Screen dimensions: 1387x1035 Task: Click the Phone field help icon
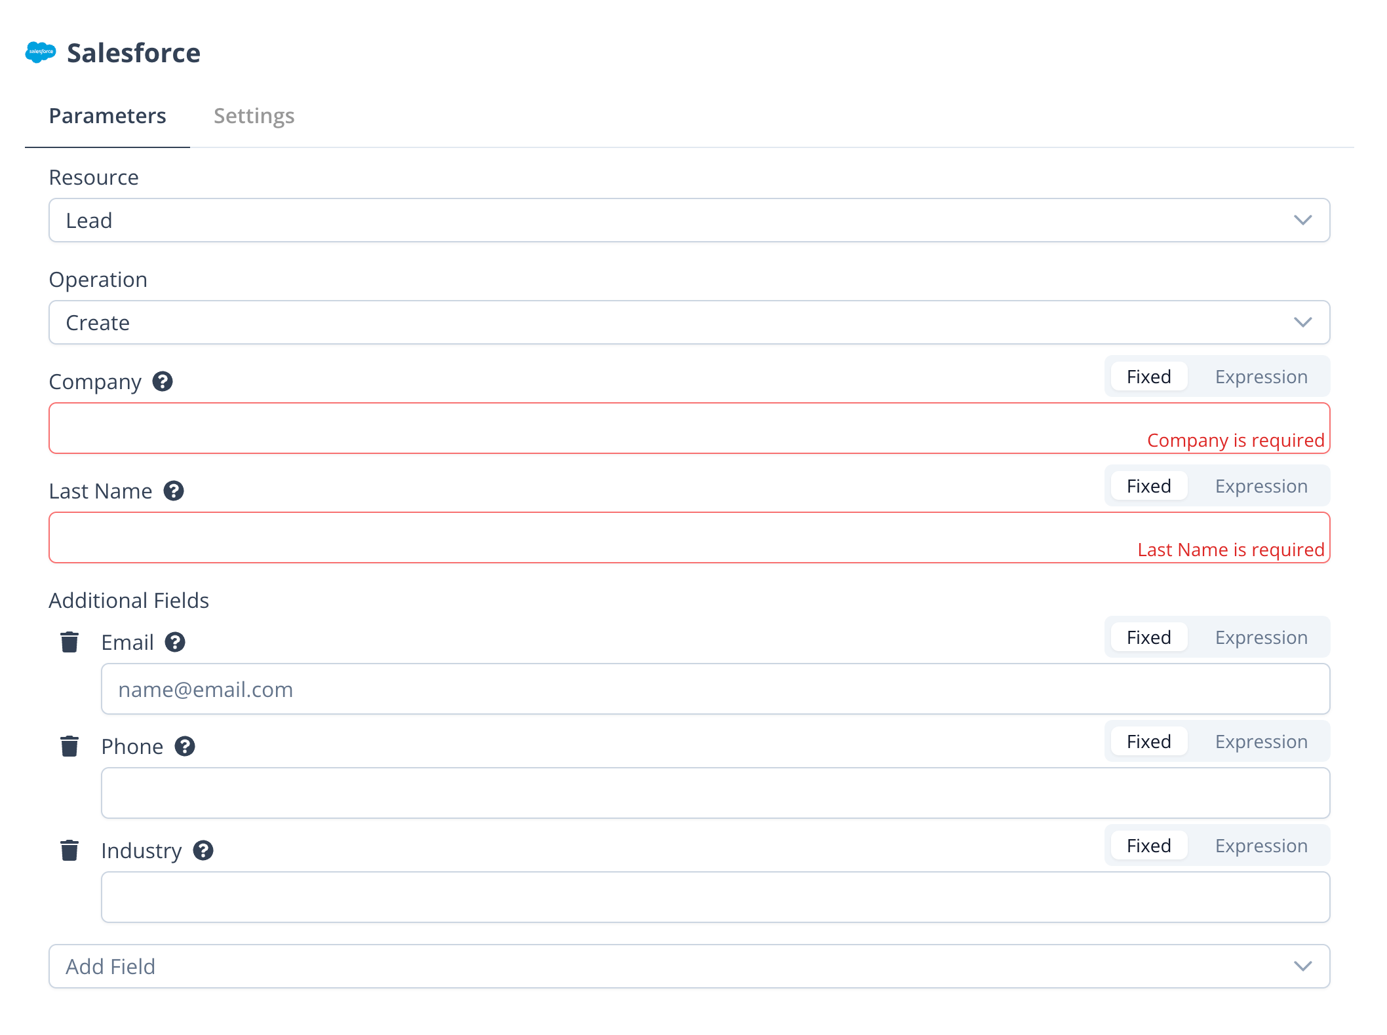coord(185,746)
